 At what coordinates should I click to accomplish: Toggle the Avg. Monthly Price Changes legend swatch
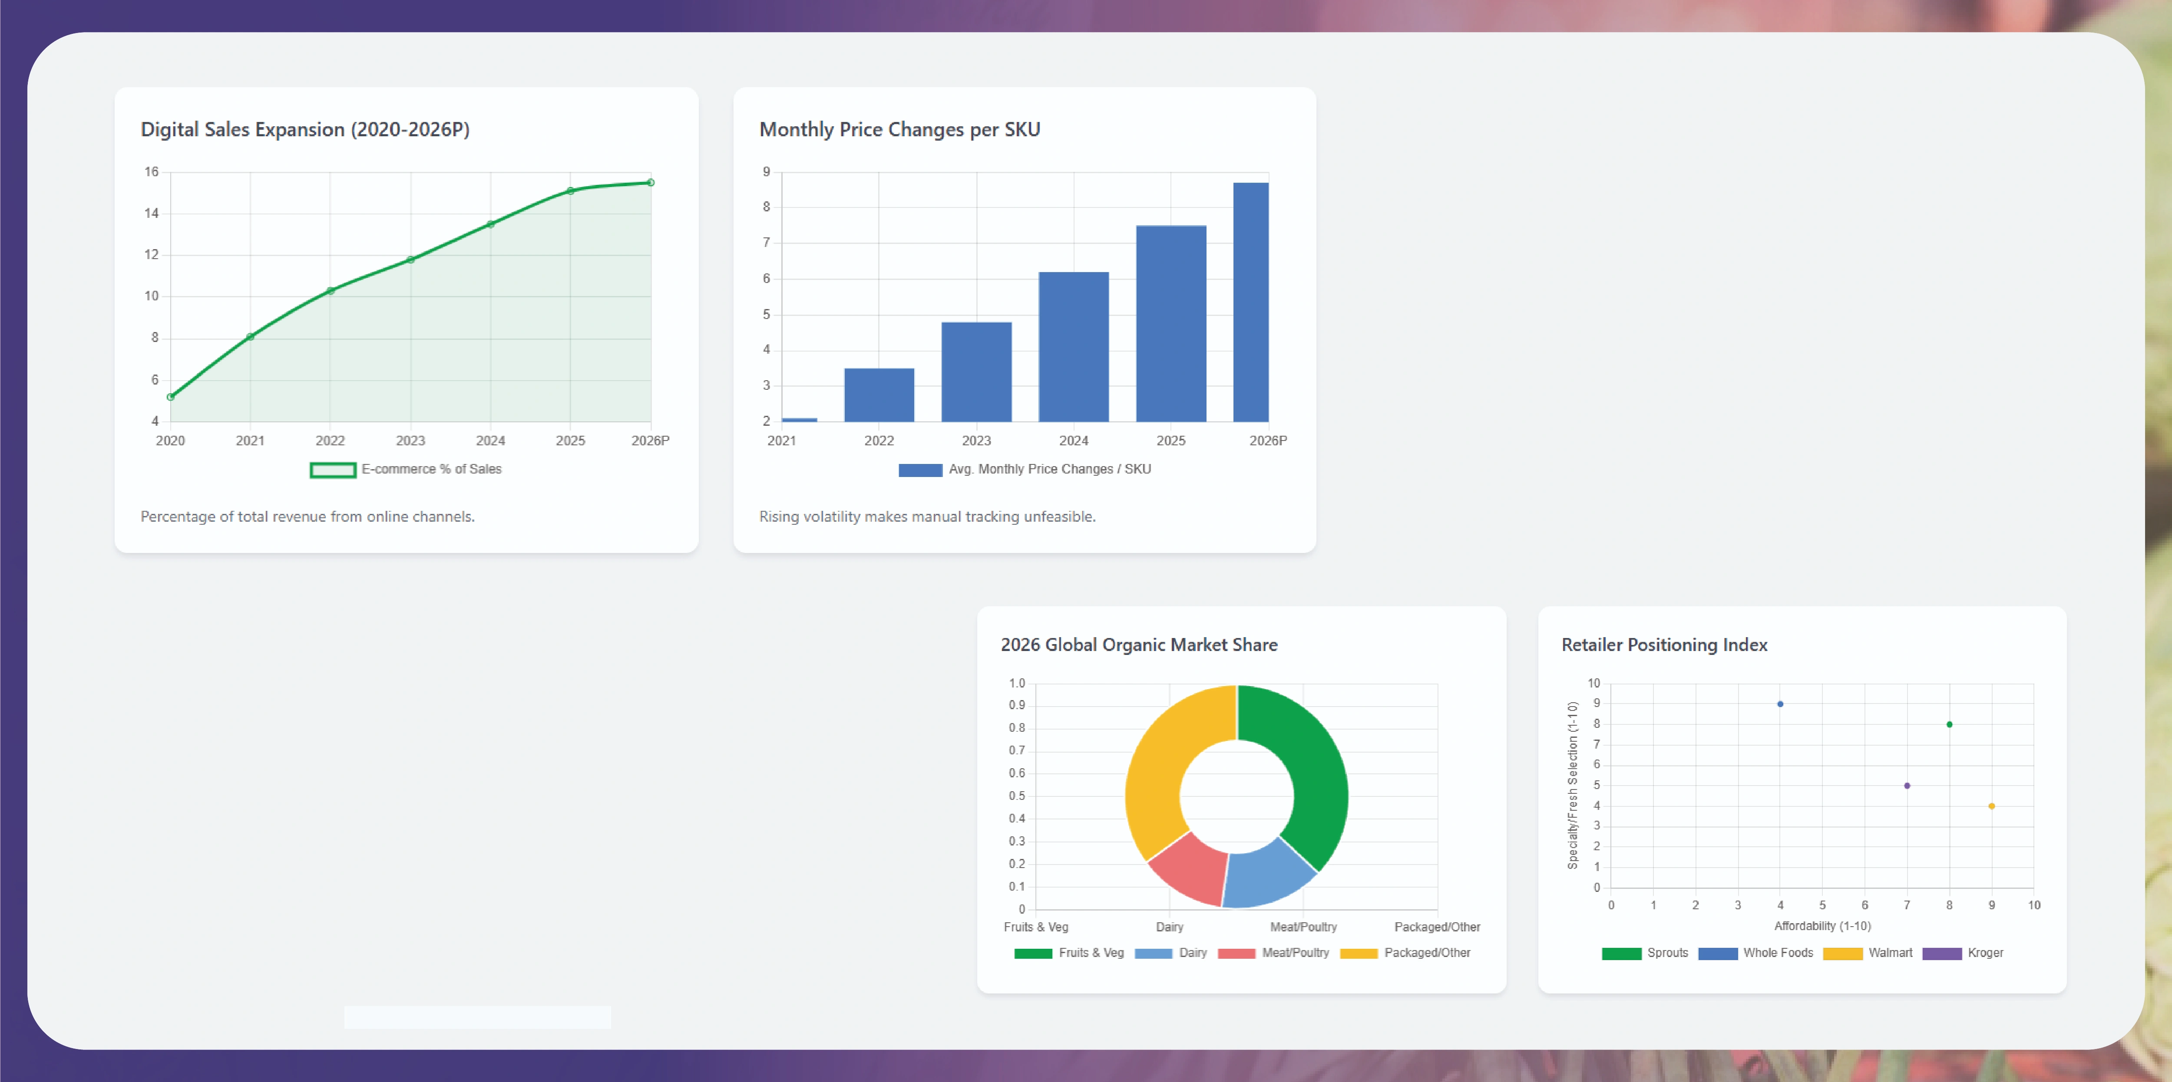point(920,470)
